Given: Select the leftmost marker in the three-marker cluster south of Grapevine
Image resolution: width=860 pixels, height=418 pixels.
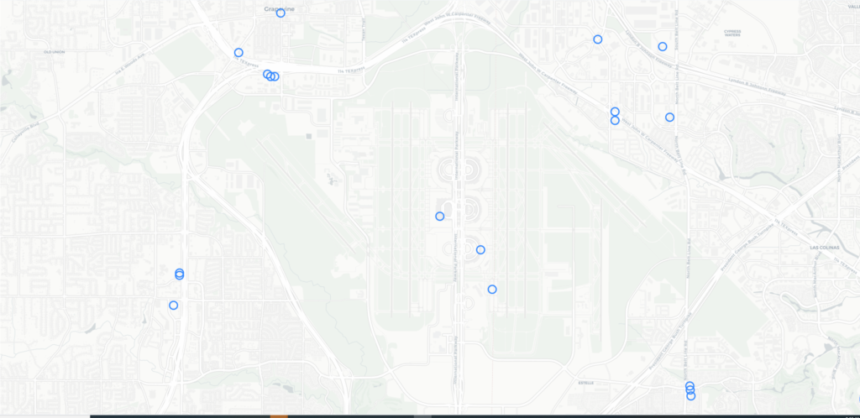Looking at the screenshot, I should pyautogui.click(x=267, y=74).
